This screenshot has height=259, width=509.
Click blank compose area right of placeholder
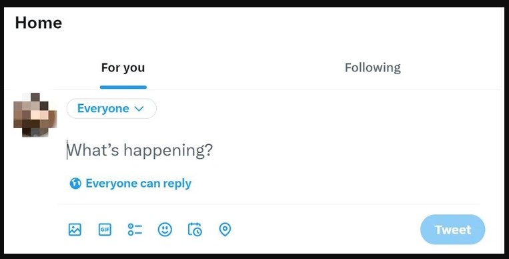(x=346, y=150)
